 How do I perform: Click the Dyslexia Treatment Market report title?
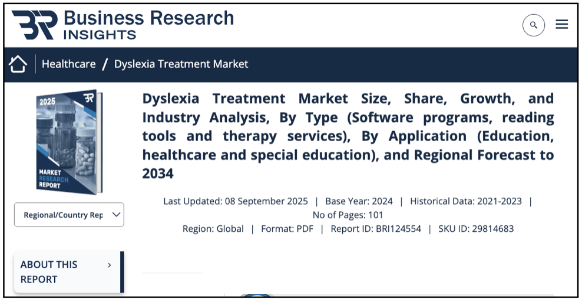(348, 135)
